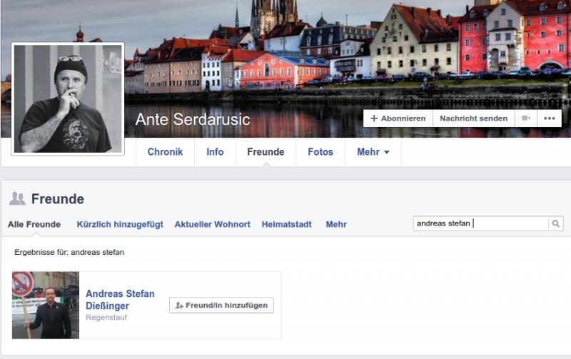This screenshot has width=571, height=359.
Task: Click Freund/in hinzufügen button
Action: [221, 305]
